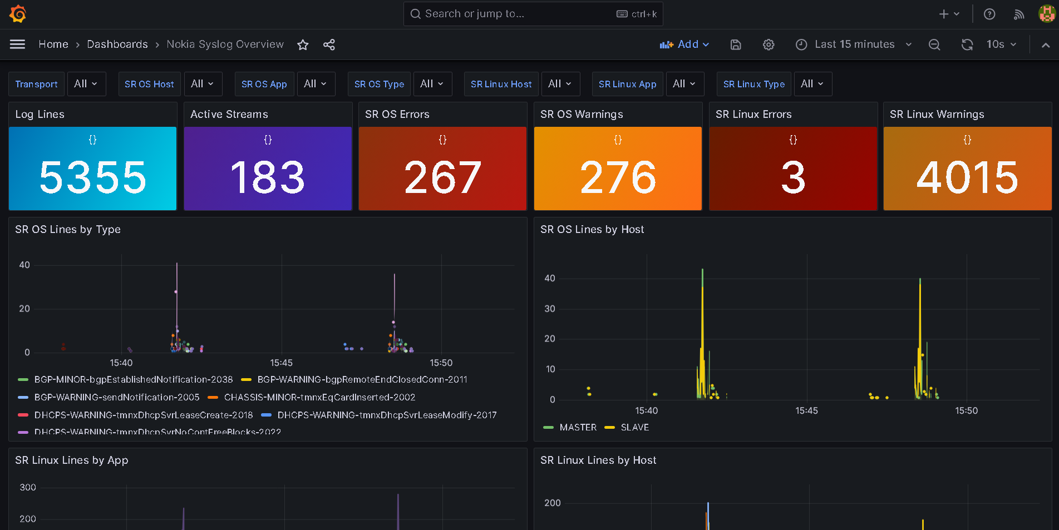Open the 10s refresh interval dropdown

pos(1001,44)
